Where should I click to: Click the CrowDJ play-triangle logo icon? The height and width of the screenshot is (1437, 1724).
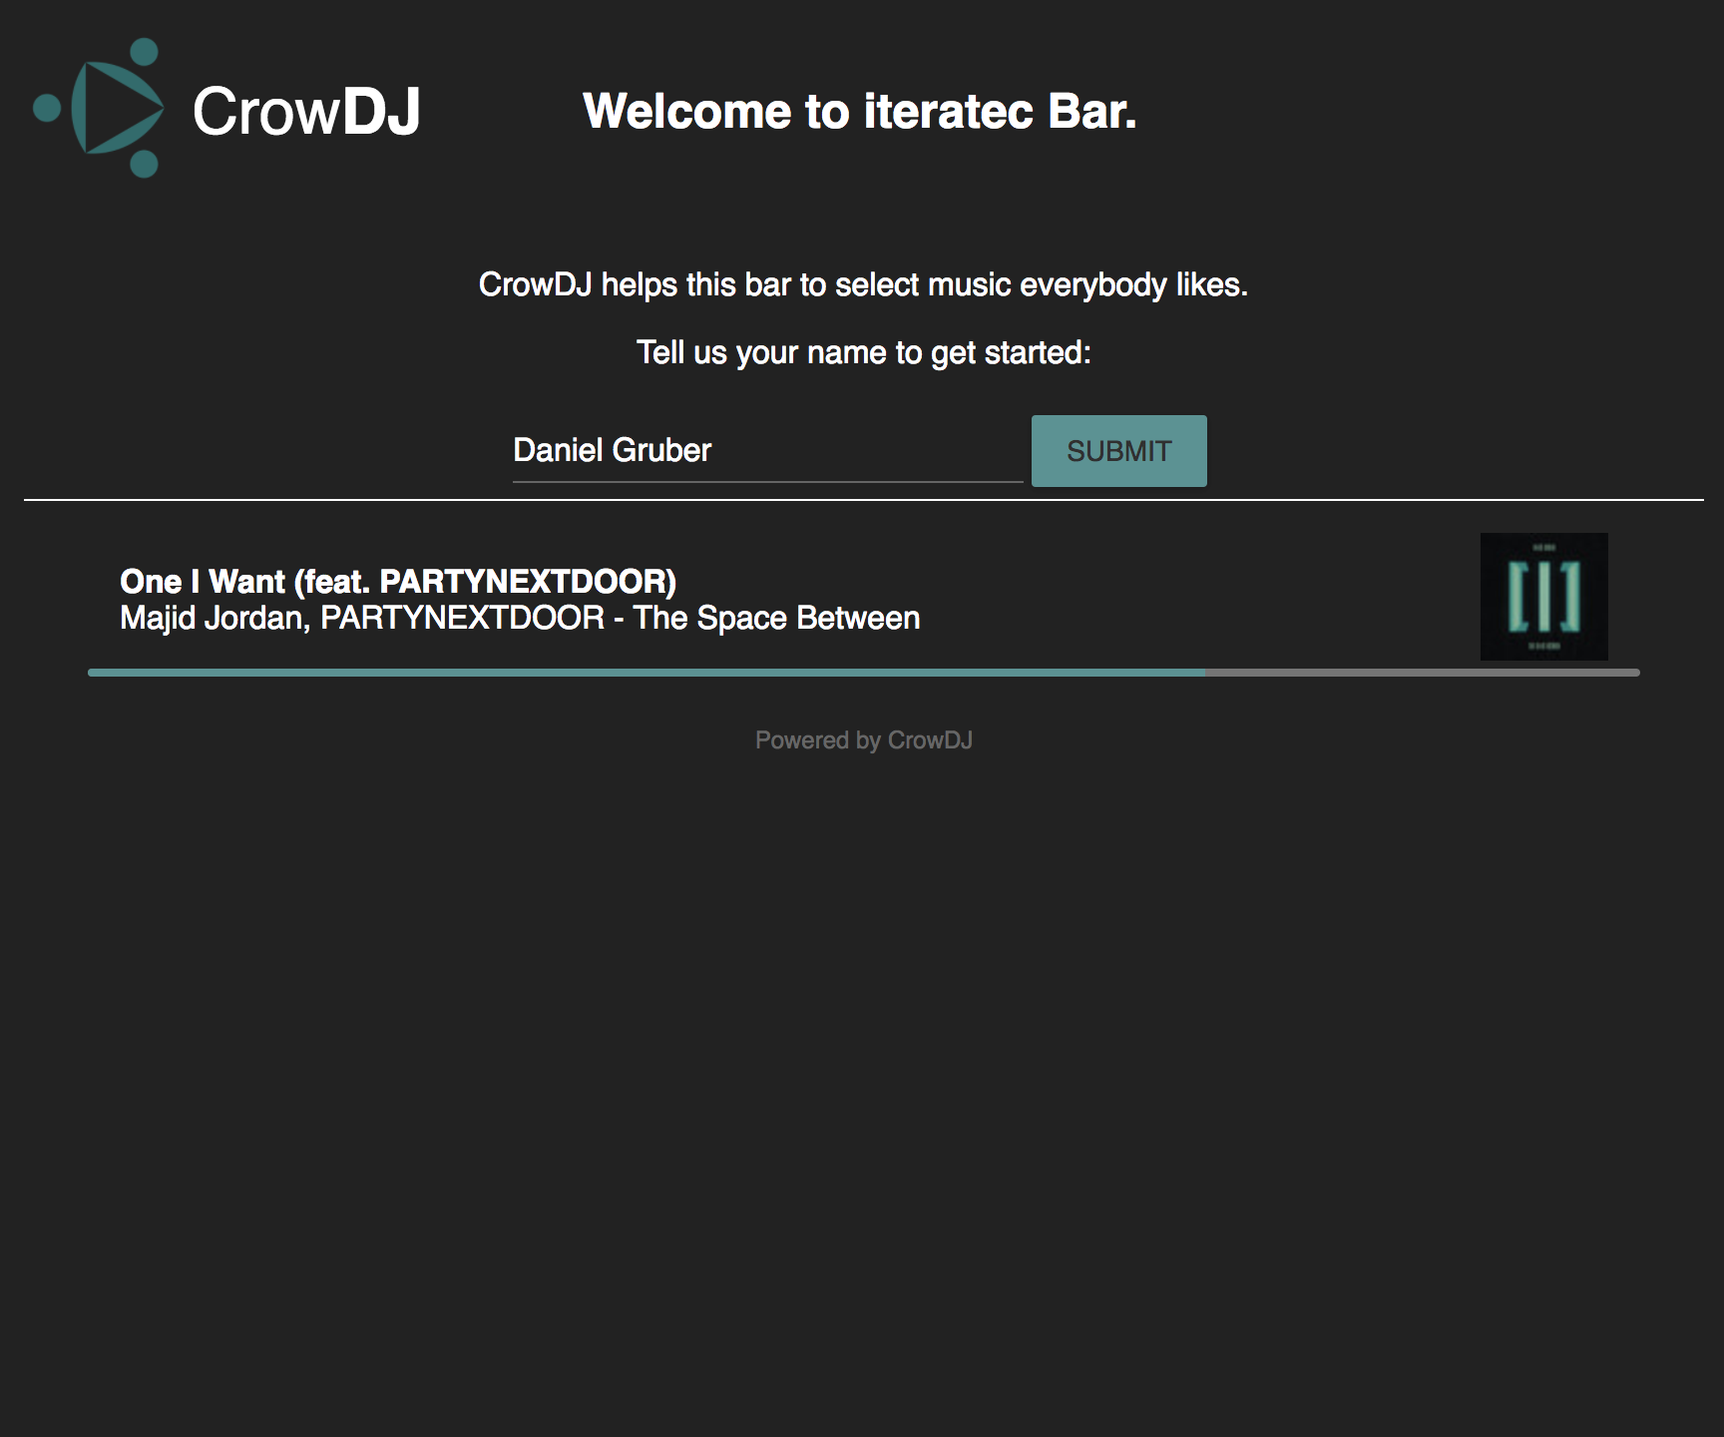pos(98,108)
